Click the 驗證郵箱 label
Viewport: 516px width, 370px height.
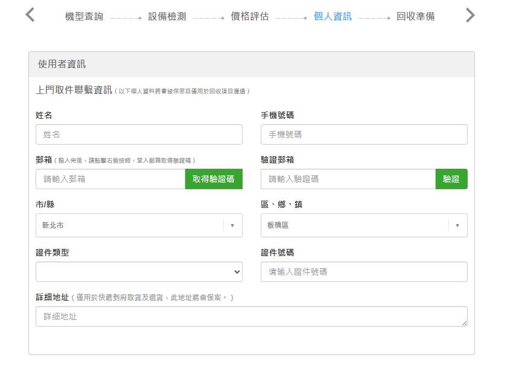278,160
